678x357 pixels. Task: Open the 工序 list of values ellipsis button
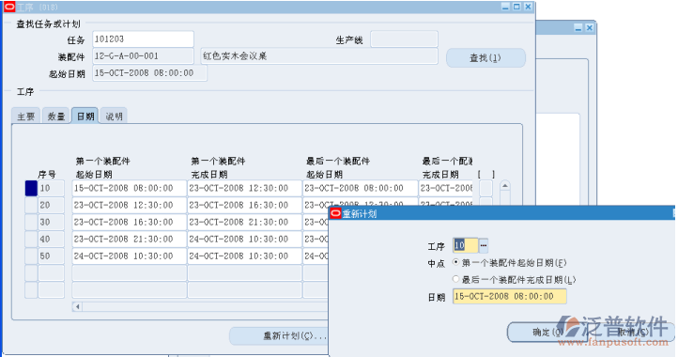(484, 245)
